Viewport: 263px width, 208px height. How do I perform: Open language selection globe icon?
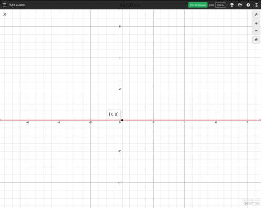pyautogui.click(x=256, y=5)
